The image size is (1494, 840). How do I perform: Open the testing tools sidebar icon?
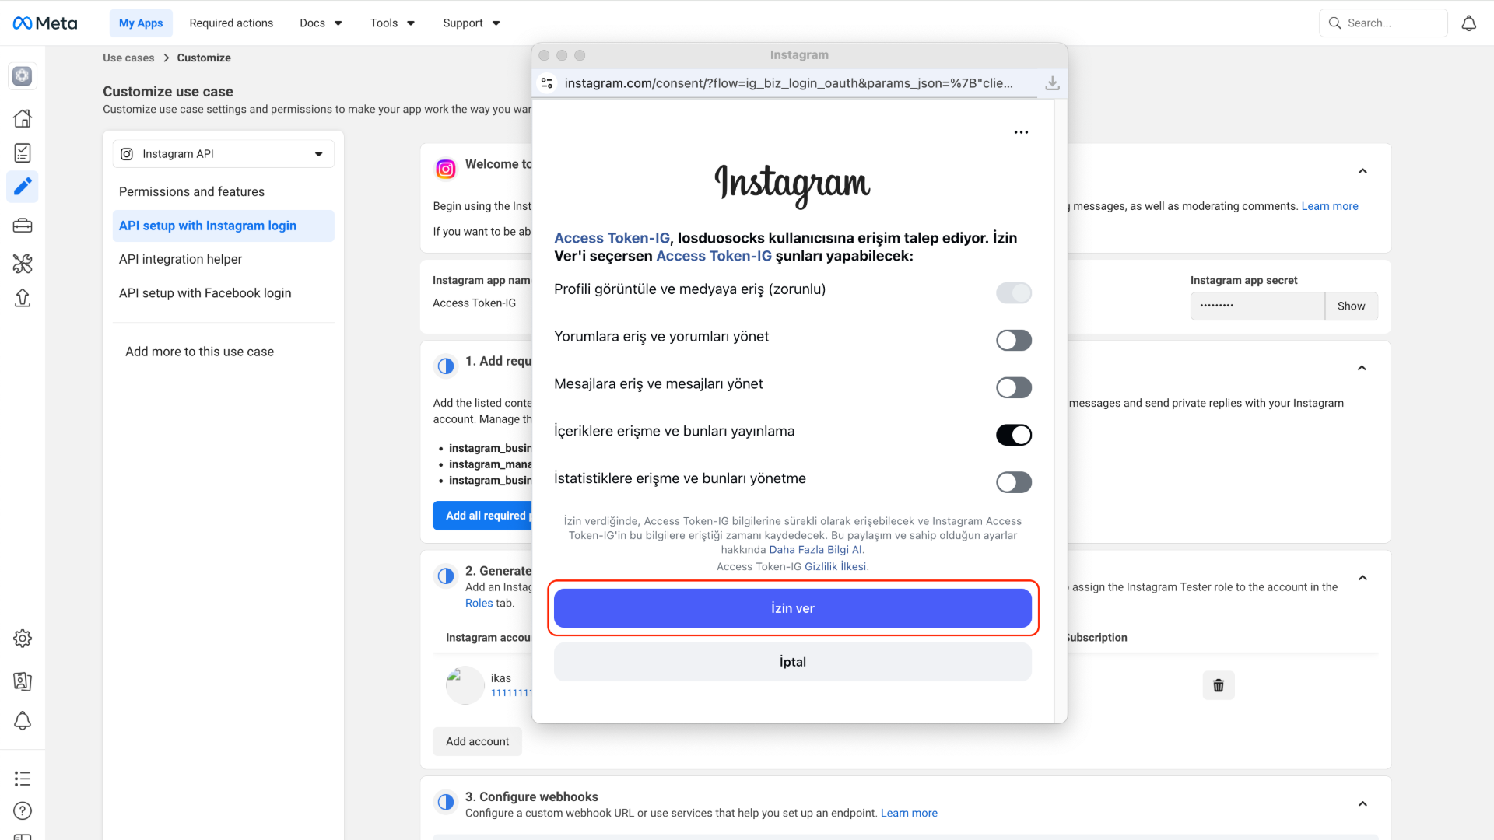pyautogui.click(x=23, y=264)
